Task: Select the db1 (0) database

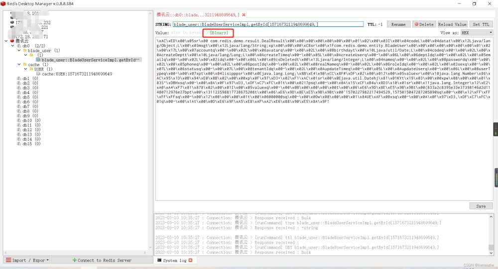Action: 30,79
